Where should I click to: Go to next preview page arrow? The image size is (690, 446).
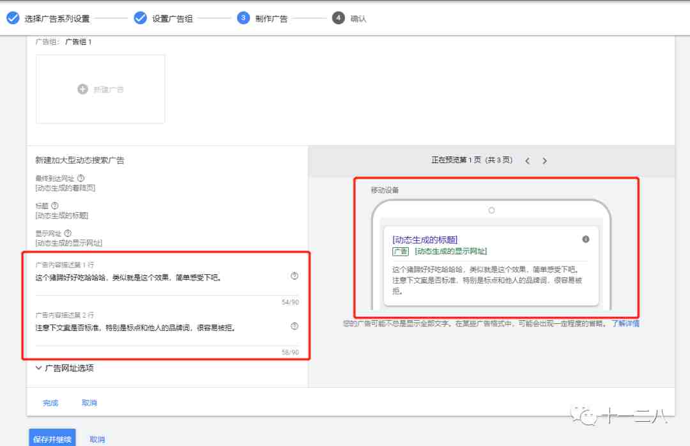point(544,161)
